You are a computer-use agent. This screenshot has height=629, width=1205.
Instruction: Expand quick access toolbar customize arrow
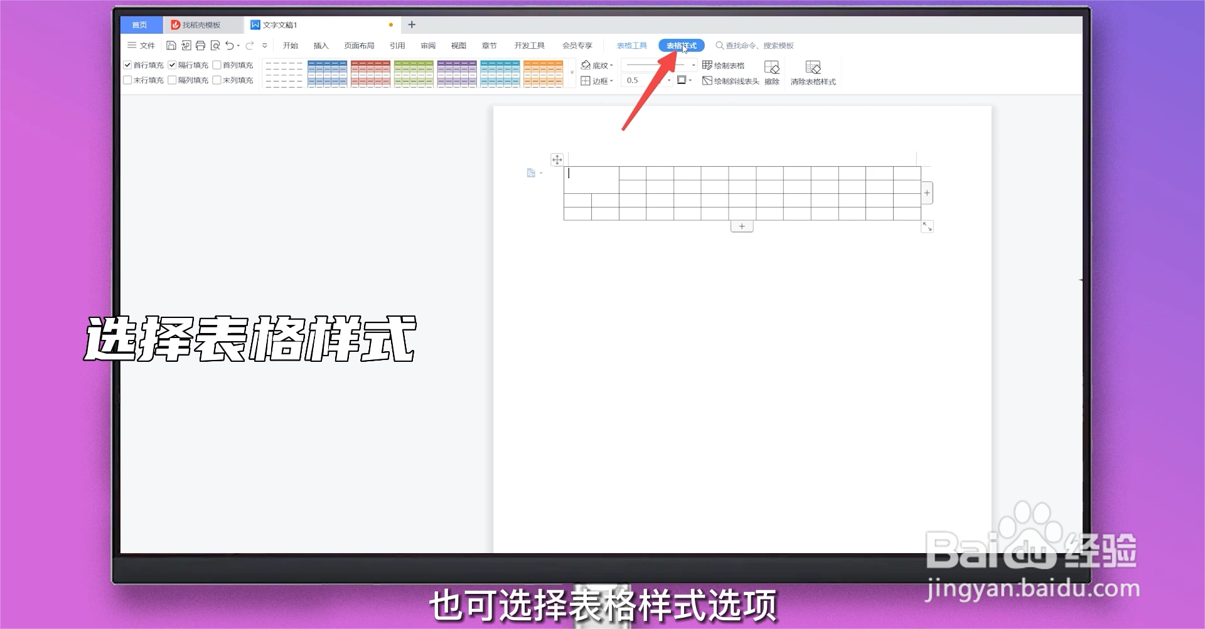coord(265,45)
